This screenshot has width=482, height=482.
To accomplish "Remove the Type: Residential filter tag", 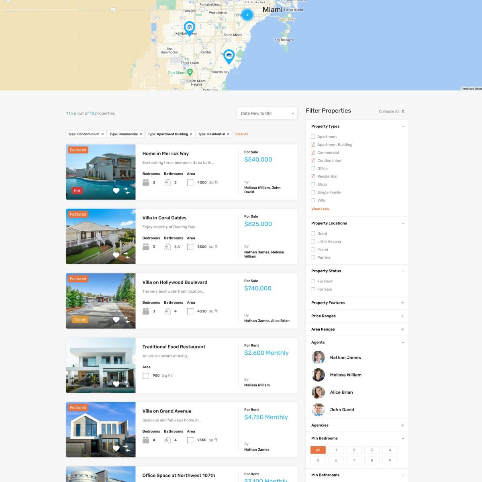I will pyautogui.click(x=228, y=134).
